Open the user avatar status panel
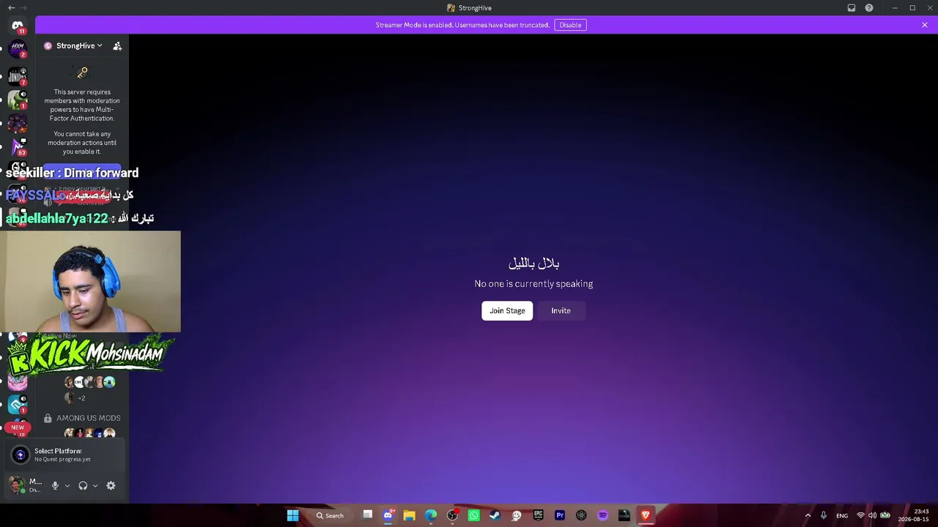938x527 pixels. pyautogui.click(x=26, y=485)
